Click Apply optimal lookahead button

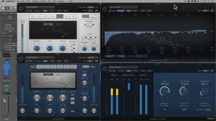tap(208, 110)
